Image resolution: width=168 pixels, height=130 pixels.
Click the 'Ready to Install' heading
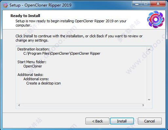(25, 16)
